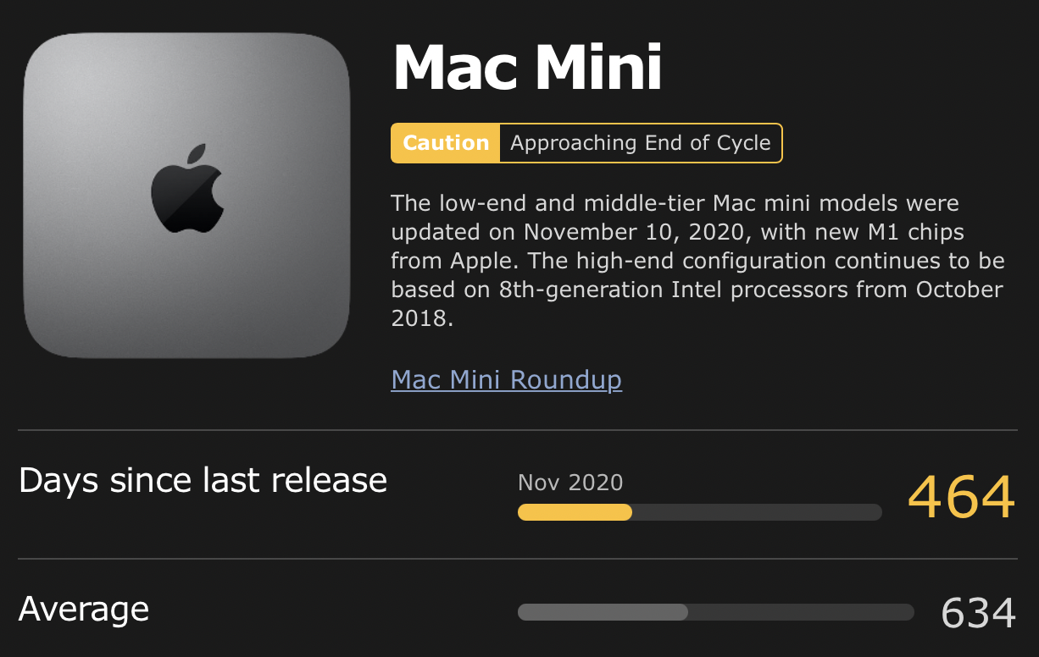Click the Average row label
The width and height of the screenshot is (1039, 657).
click(84, 609)
